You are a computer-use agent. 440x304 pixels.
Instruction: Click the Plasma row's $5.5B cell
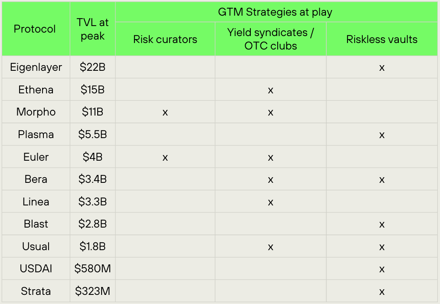[92, 135]
